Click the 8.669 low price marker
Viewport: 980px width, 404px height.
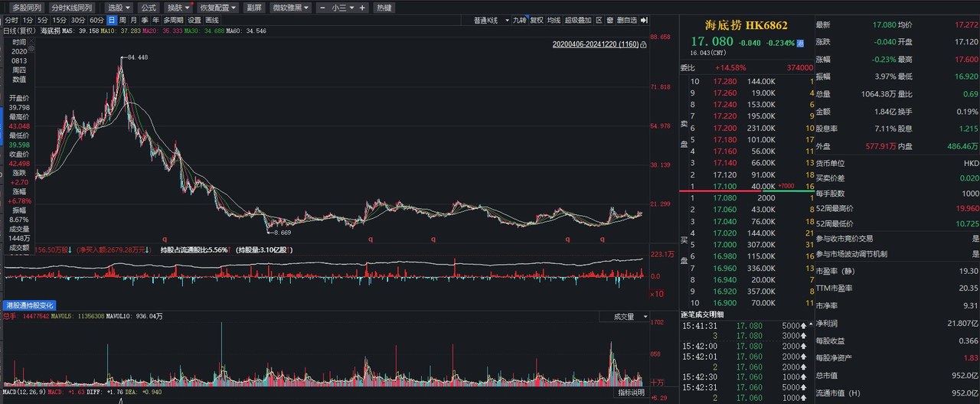pos(280,232)
